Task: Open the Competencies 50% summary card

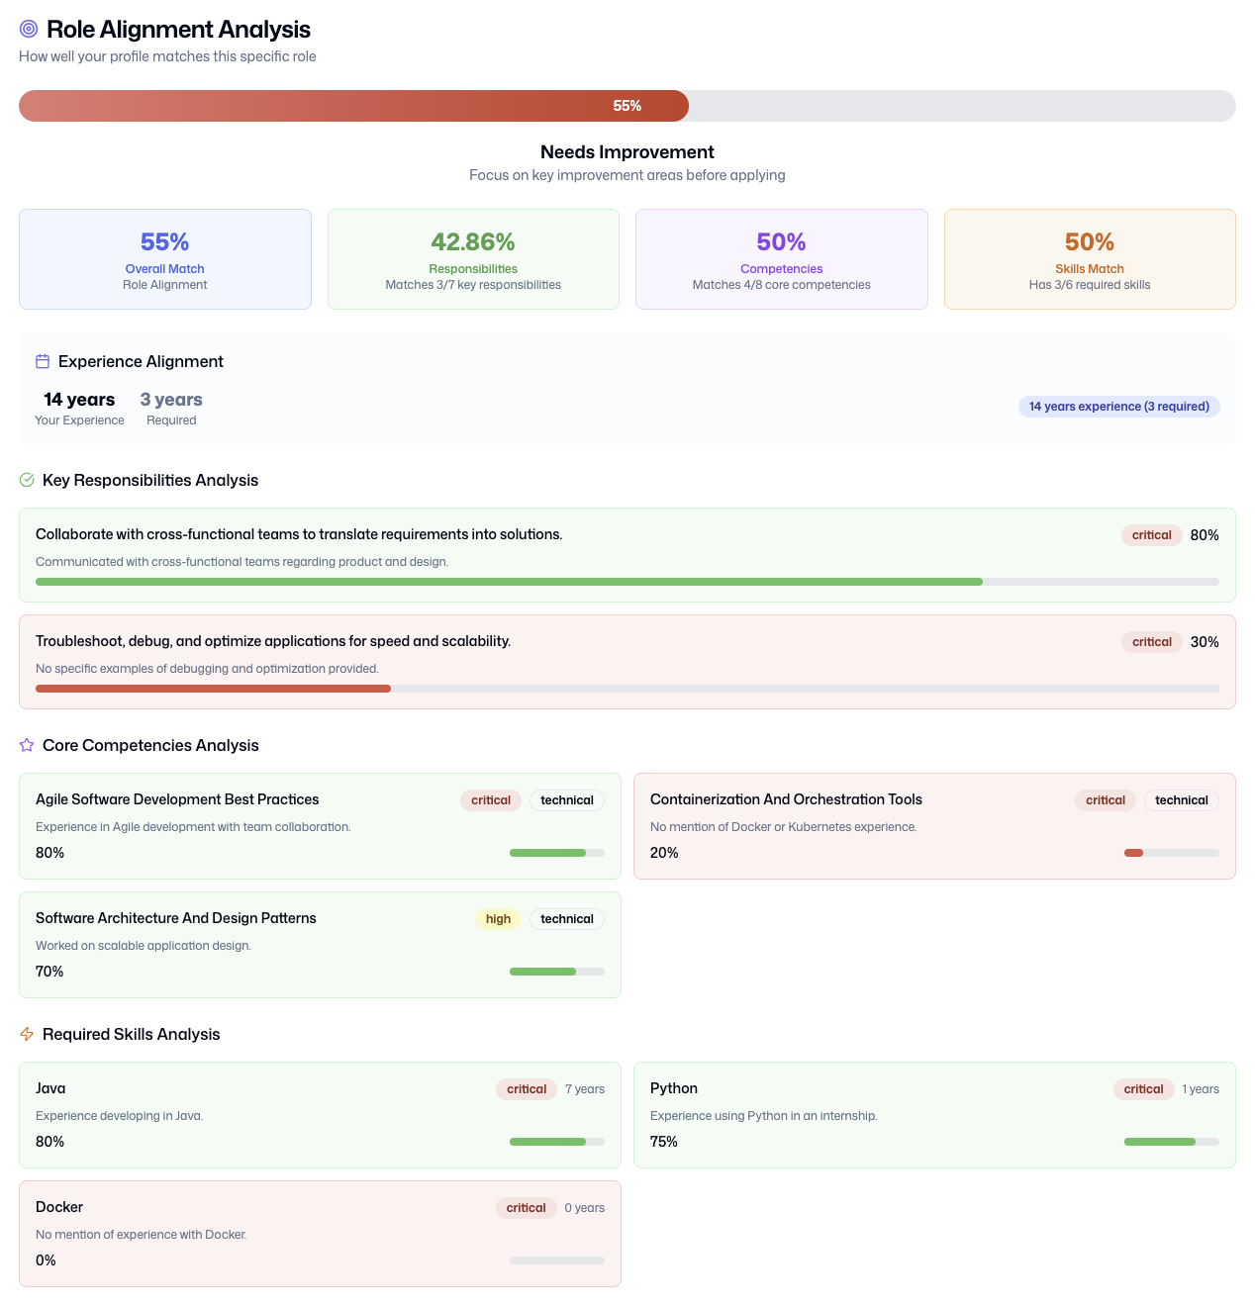Action: (781, 258)
